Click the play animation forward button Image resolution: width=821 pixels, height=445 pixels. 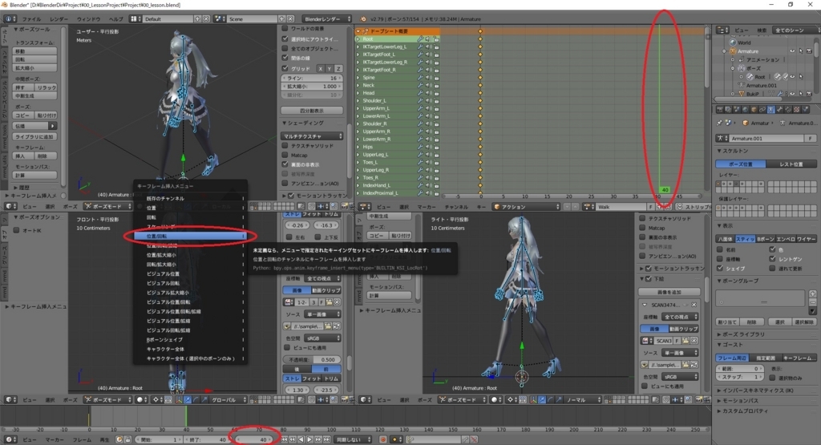(310, 439)
